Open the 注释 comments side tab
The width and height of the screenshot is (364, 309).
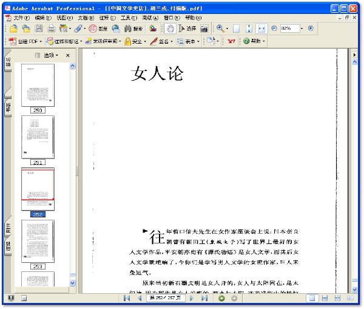(8, 246)
